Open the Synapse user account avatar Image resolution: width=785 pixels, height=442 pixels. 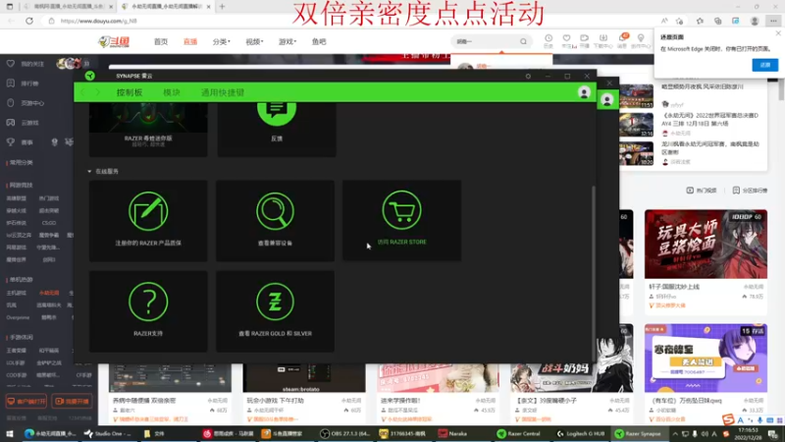(x=584, y=92)
